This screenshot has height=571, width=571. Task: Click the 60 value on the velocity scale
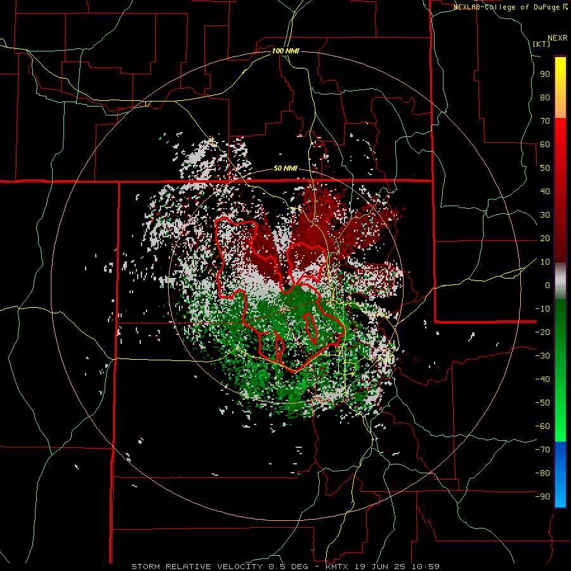pyautogui.click(x=545, y=145)
